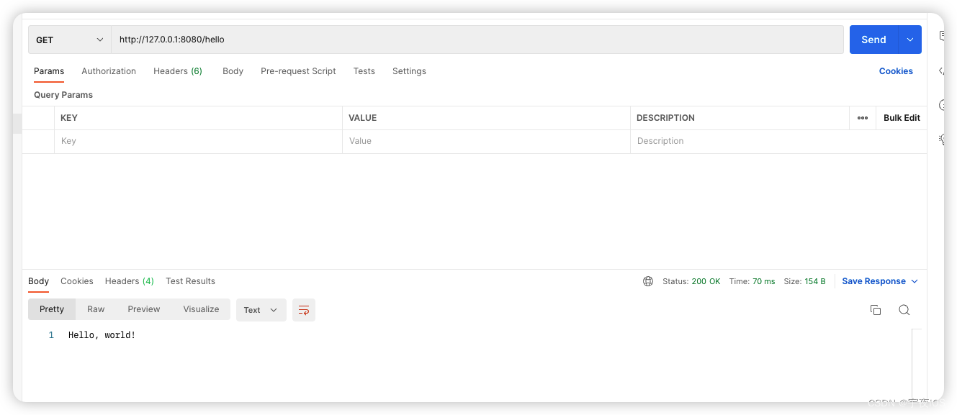Switch response view to Raw
This screenshot has width=957, height=415.
[96, 309]
